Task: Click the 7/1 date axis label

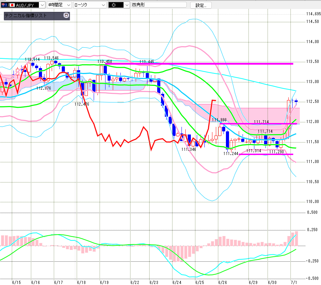Action: pyautogui.click(x=294, y=282)
